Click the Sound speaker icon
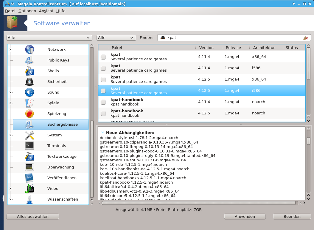 [x=29, y=92]
